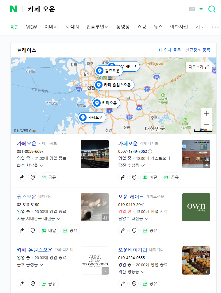Save the 오운 케이크 location pin
Screen dimensions: 221x293
[x=134, y=231]
